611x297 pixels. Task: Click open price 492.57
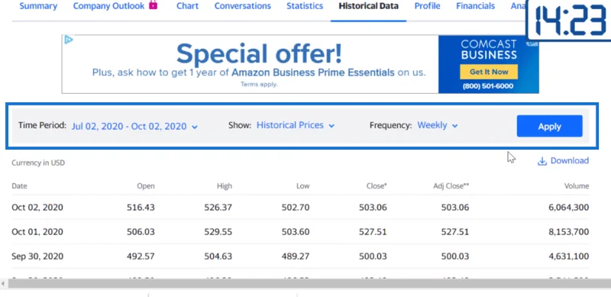[141, 257]
